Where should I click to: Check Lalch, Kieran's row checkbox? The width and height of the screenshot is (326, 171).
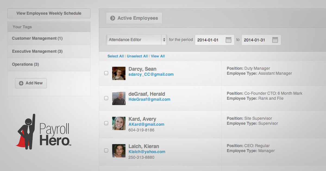(x=106, y=150)
